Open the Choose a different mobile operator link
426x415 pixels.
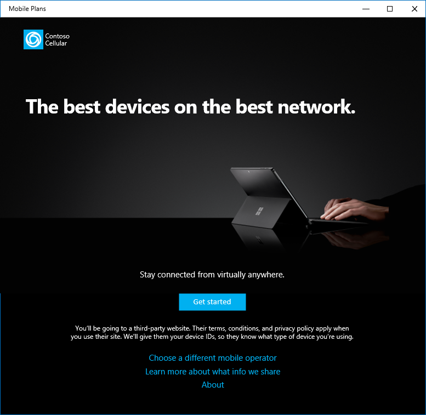213,357
